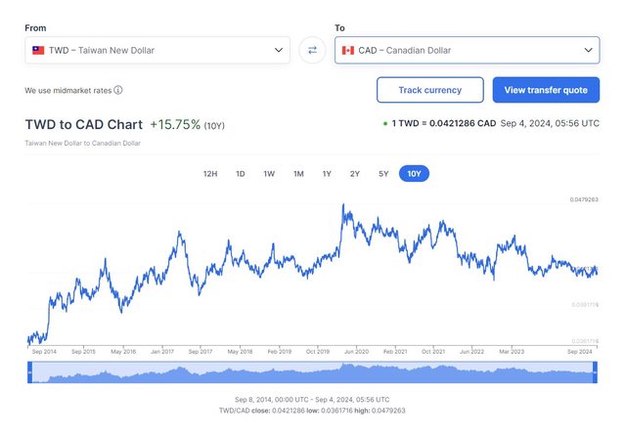This screenshot has width=626, height=433.
Task: Expand the To currency dropdown arrow
Action: [589, 50]
